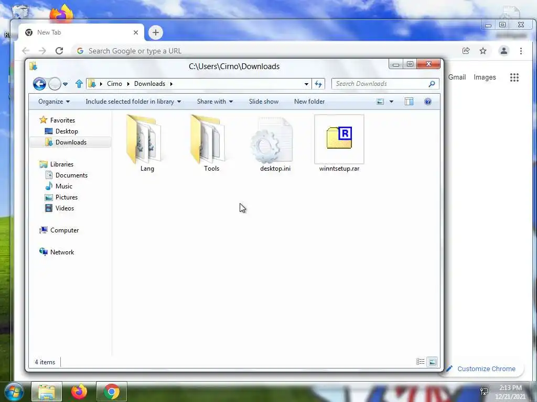Launch Firefox from taskbar

[79, 392]
